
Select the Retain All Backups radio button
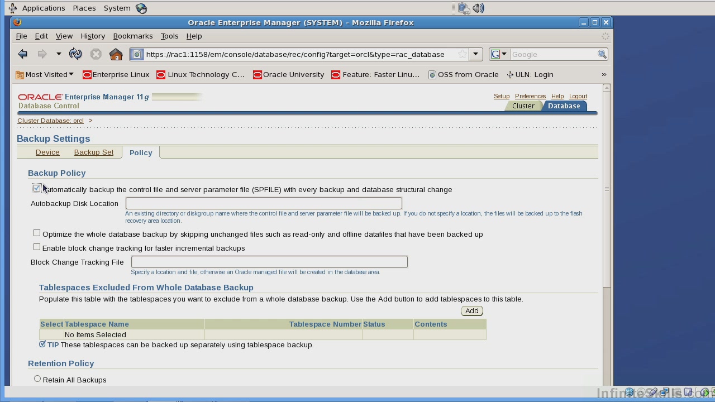tap(37, 379)
